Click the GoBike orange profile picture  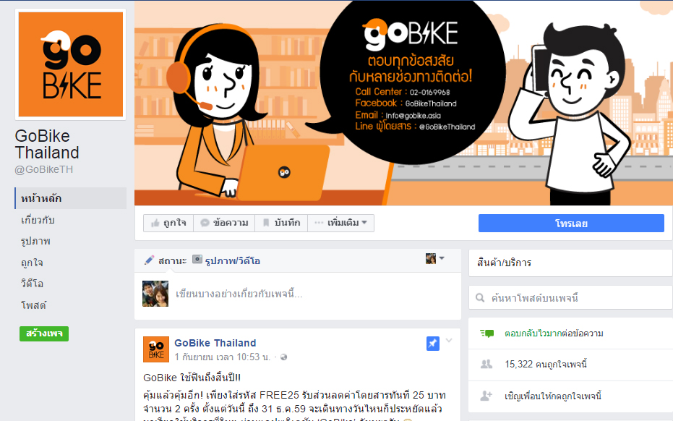70,64
